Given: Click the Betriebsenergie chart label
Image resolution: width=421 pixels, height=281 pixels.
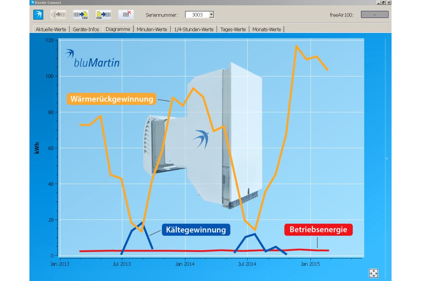Looking at the screenshot, I should point(318,230).
